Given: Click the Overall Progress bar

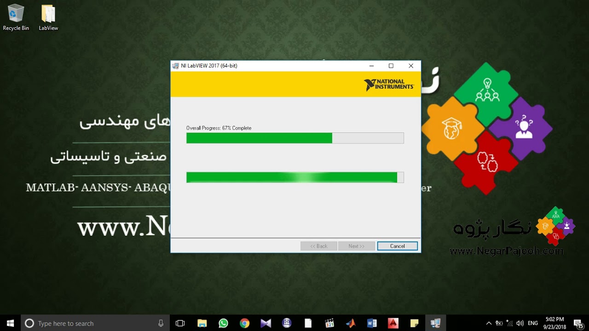Looking at the screenshot, I should [295, 138].
